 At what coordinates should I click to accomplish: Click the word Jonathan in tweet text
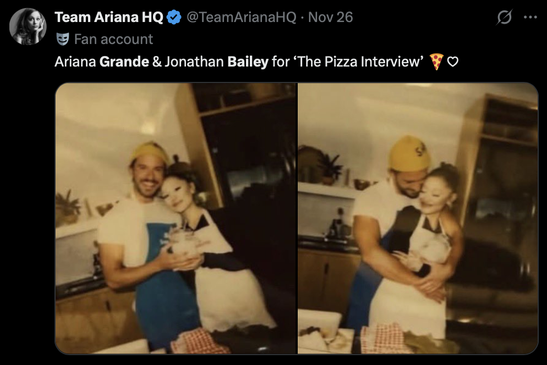coord(194,62)
